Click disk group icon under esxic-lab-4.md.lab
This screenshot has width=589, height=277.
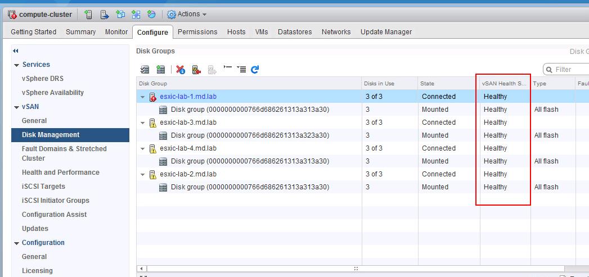[x=163, y=161]
